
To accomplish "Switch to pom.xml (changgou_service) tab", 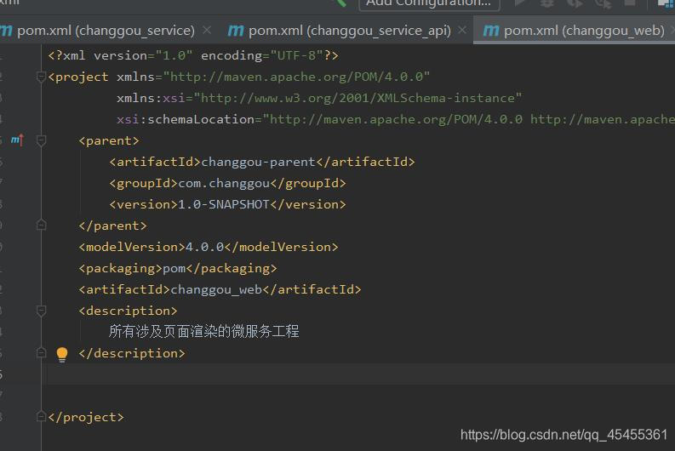I will (106, 31).
